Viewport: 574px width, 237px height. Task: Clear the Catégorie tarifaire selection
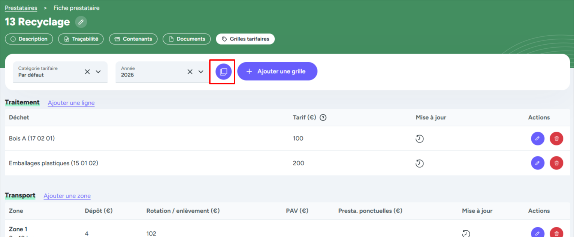click(x=87, y=72)
